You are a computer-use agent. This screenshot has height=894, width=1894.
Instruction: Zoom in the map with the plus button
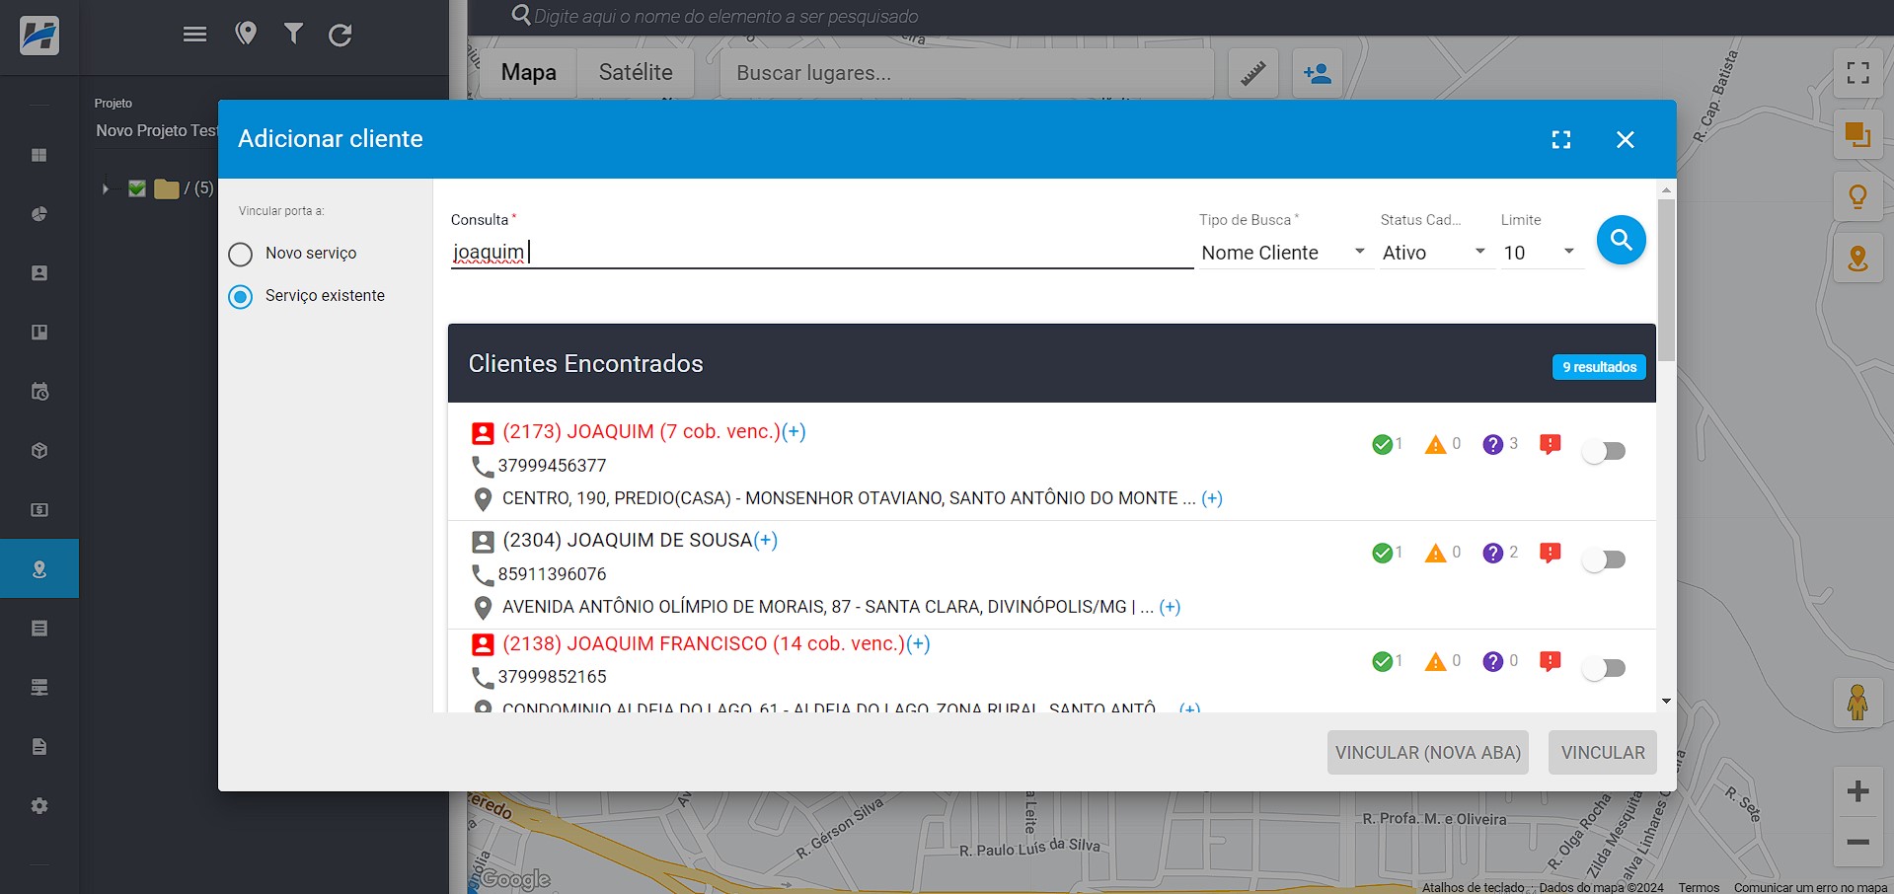[x=1858, y=791]
